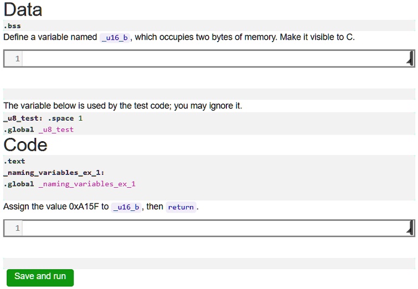Click line number 1 in the data editor

click(x=17, y=59)
